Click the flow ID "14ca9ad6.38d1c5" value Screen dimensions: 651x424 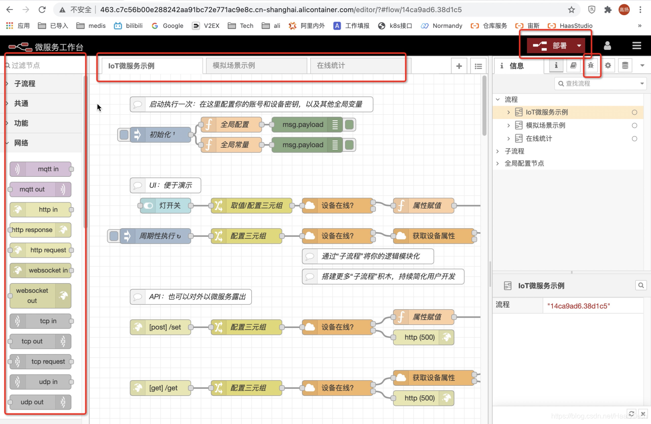(579, 306)
